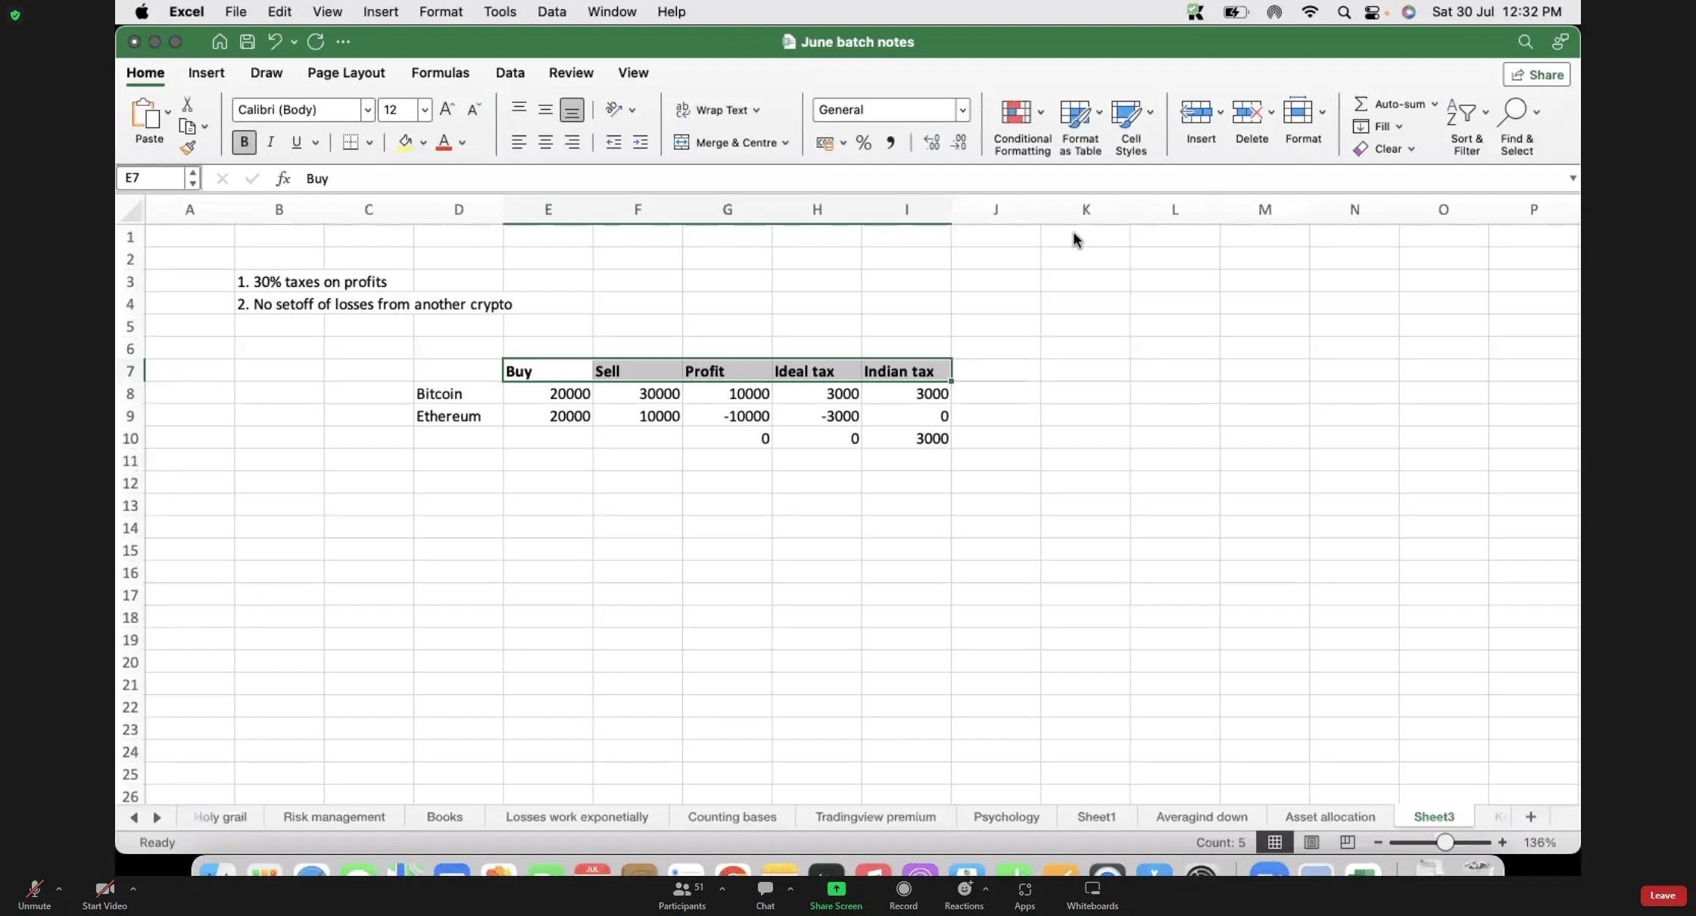The image size is (1696, 916).
Task: Click the Cell Styles icon
Action: pos(1126,113)
